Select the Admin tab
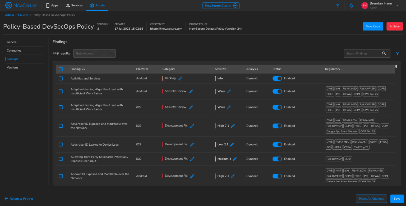Image resolution: width=406 pixels, height=206 pixels. click(97, 6)
